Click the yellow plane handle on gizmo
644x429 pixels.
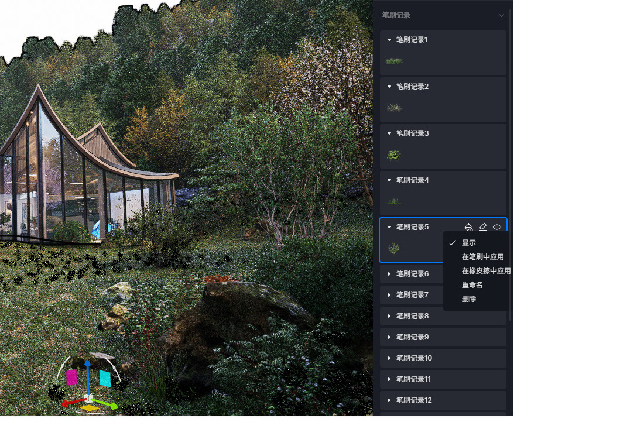click(89, 407)
